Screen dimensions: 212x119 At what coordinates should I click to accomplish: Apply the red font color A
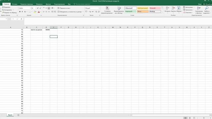pos(39,12)
